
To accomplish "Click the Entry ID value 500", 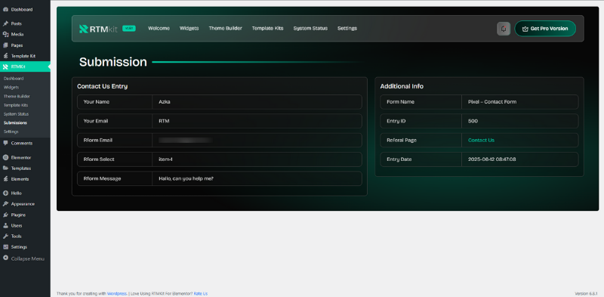I will pos(473,121).
